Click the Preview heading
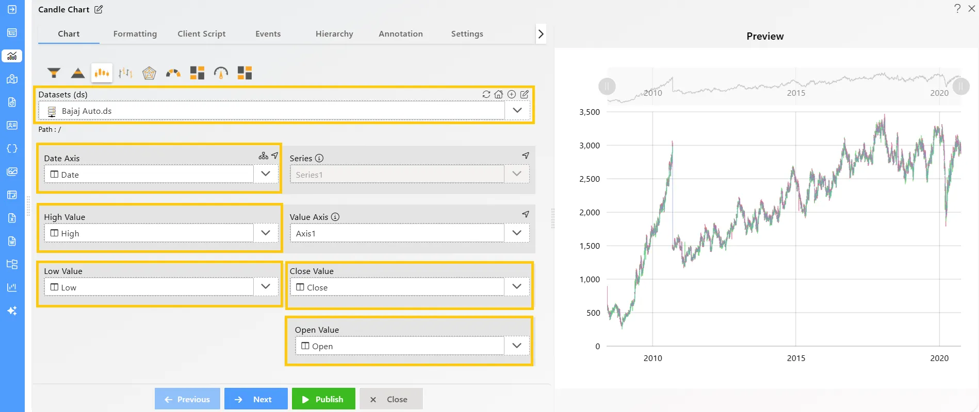 tap(765, 36)
